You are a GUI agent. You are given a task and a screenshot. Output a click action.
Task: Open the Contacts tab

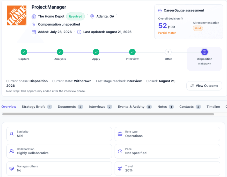[x=190, y=107]
